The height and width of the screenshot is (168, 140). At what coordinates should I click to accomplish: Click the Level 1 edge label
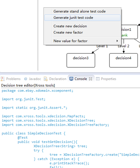point(102,46)
